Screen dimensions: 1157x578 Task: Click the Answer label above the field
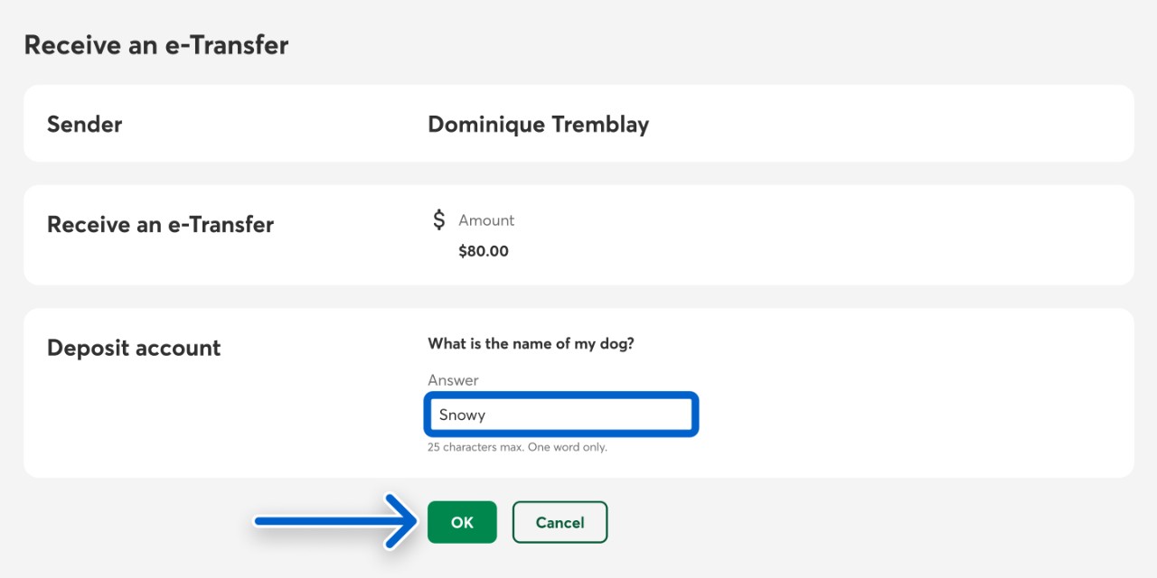(453, 380)
